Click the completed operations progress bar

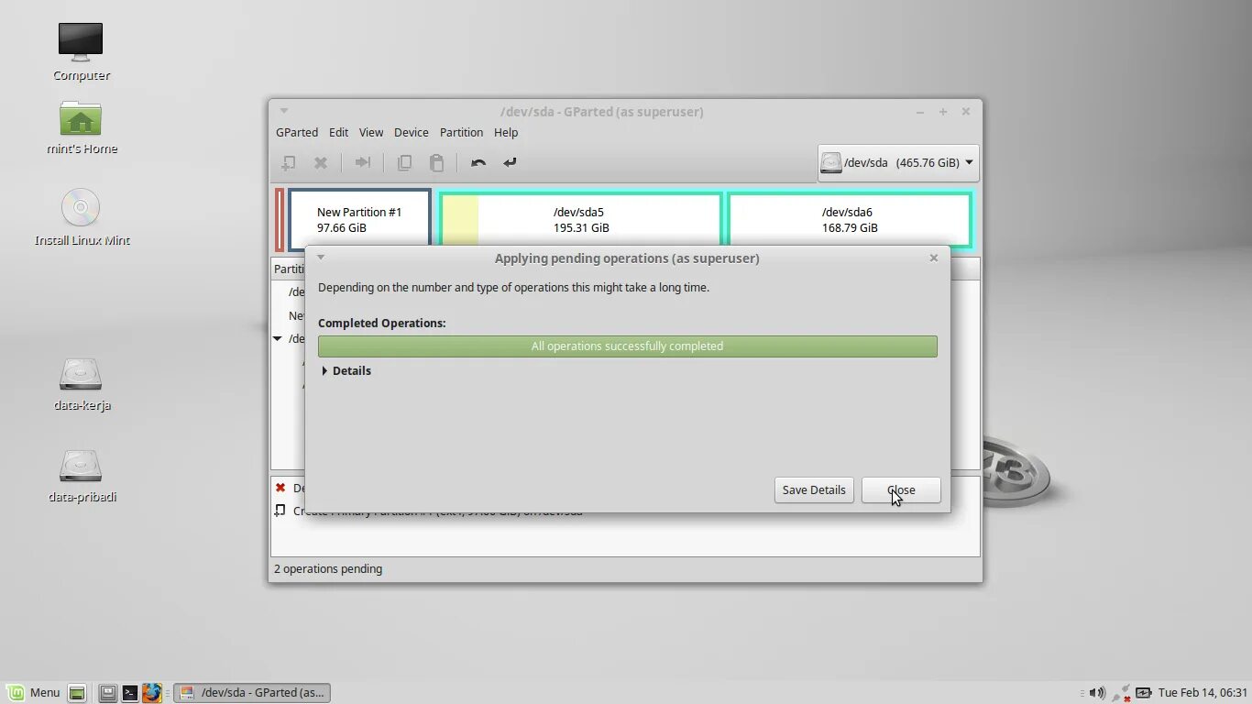click(628, 346)
